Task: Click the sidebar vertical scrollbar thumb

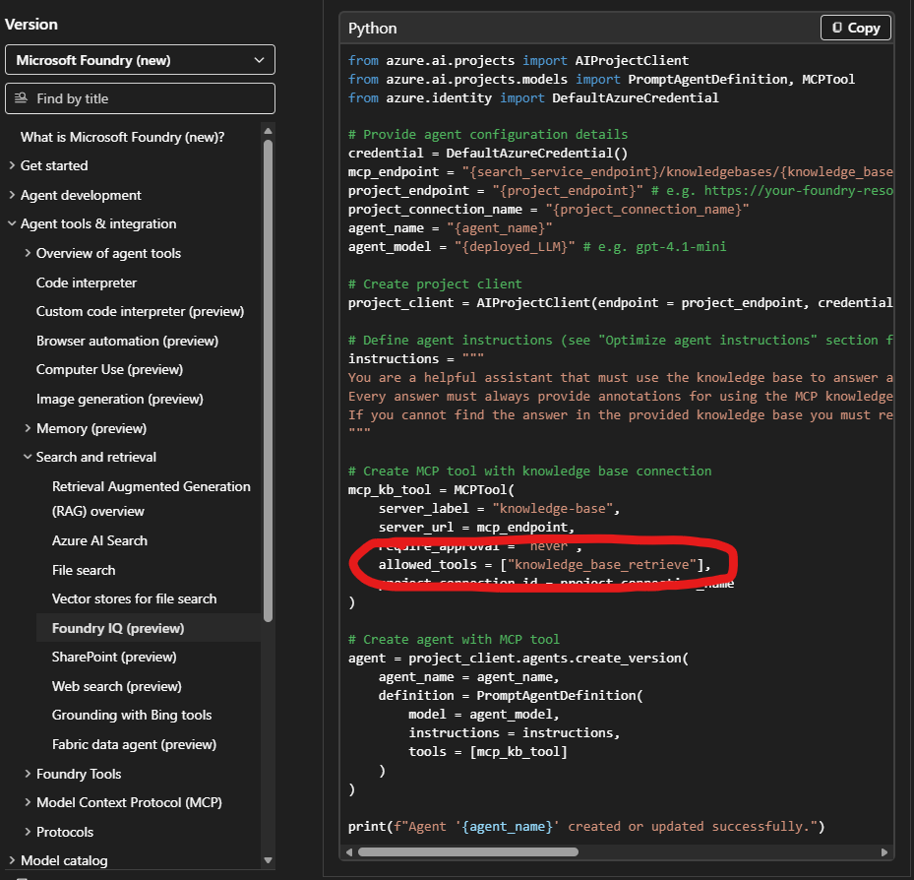Action: (x=269, y=381)
